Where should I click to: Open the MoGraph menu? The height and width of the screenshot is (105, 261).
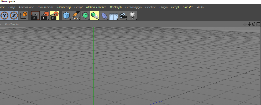116,7
